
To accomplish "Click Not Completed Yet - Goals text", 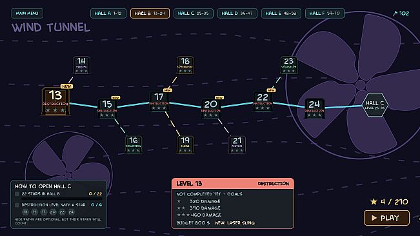I will pos(209,193).
